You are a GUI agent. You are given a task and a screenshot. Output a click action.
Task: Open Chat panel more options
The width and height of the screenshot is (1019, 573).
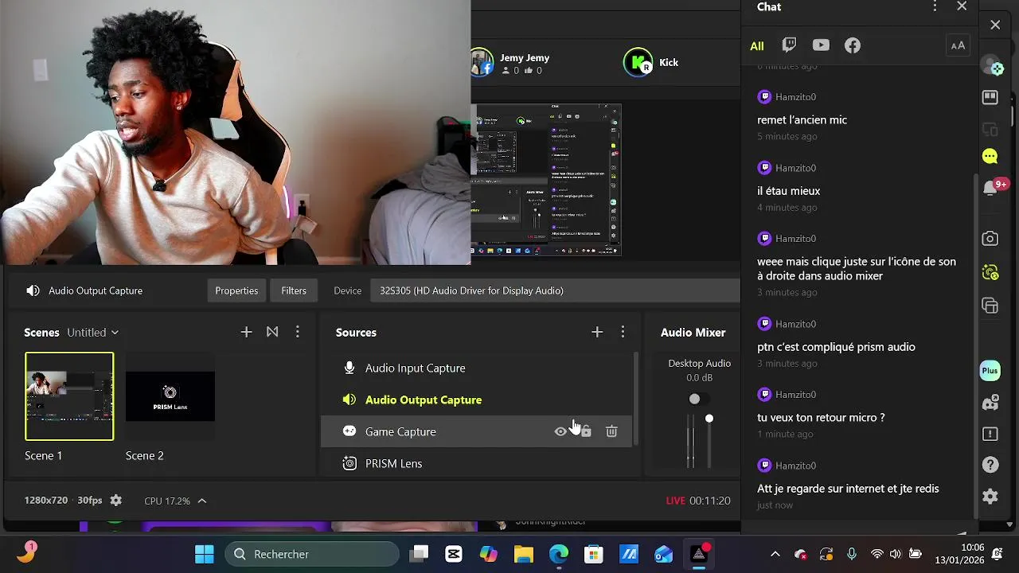[935, 6]
